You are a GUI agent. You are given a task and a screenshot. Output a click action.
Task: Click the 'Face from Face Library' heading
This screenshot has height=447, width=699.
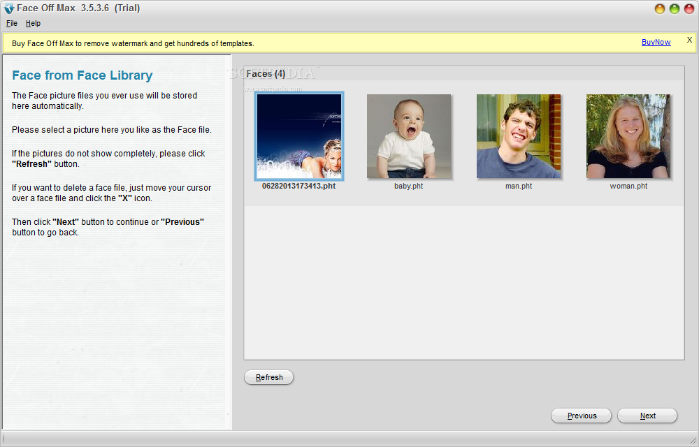coord(82,75)
